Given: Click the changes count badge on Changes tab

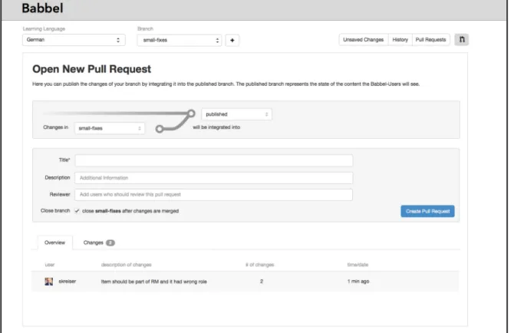Looking at the screenshot, I should point(110,242).
